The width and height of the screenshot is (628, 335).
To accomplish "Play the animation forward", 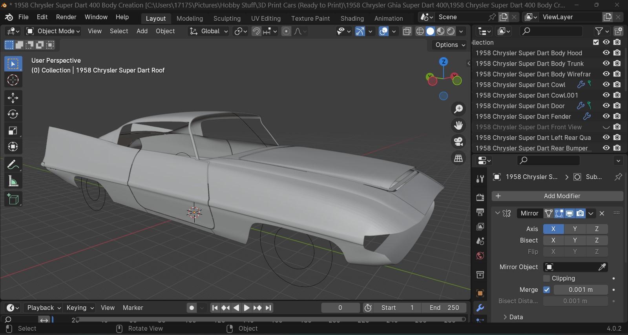I will tap(247, 308).
